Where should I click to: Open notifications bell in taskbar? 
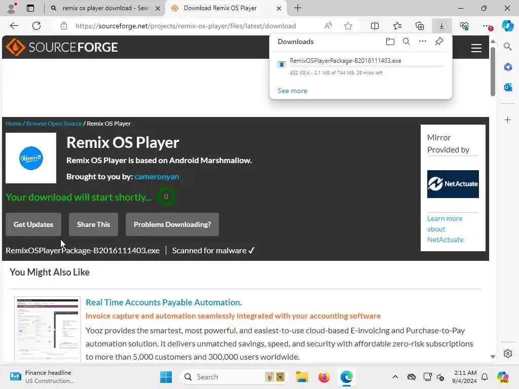[x=485, y=377]
